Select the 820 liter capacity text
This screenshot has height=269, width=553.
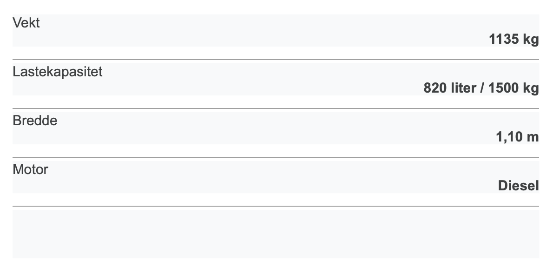450,88
